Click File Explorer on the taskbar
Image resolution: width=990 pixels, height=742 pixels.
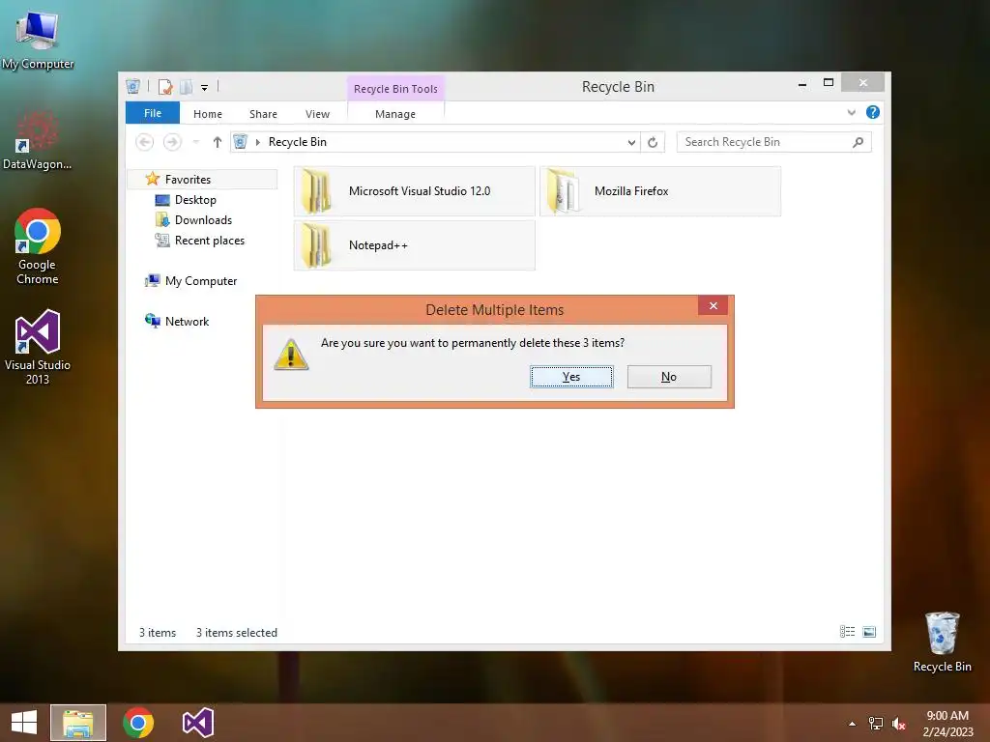pos(78,723)
